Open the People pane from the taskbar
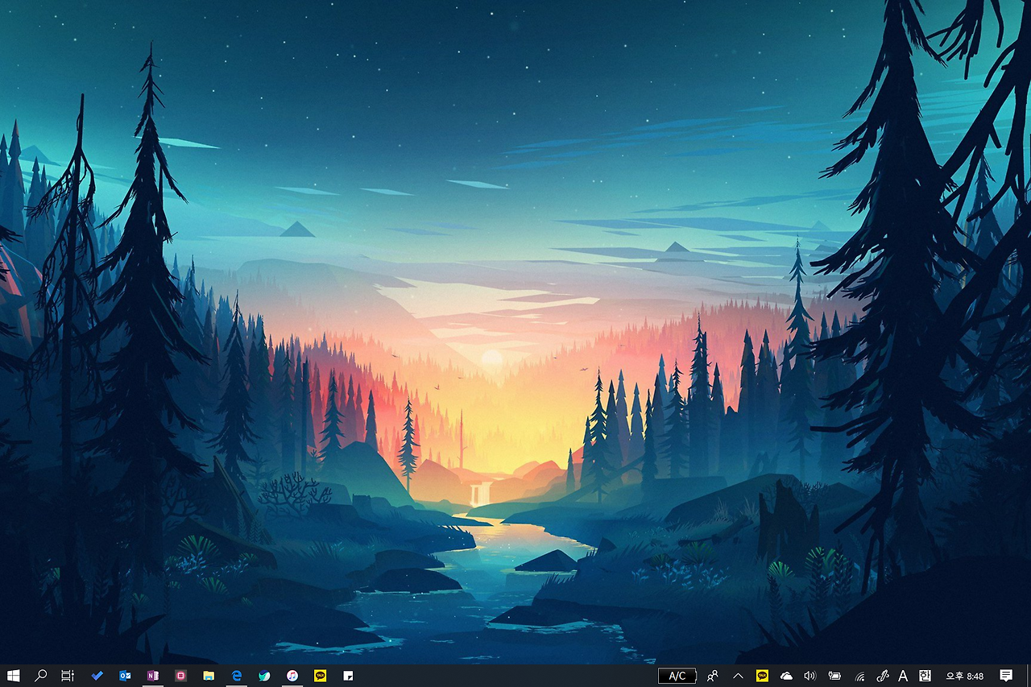Image resolution: width=1031 pixels, height=687 pixels. pyautogui.click(x=713, y=676)
